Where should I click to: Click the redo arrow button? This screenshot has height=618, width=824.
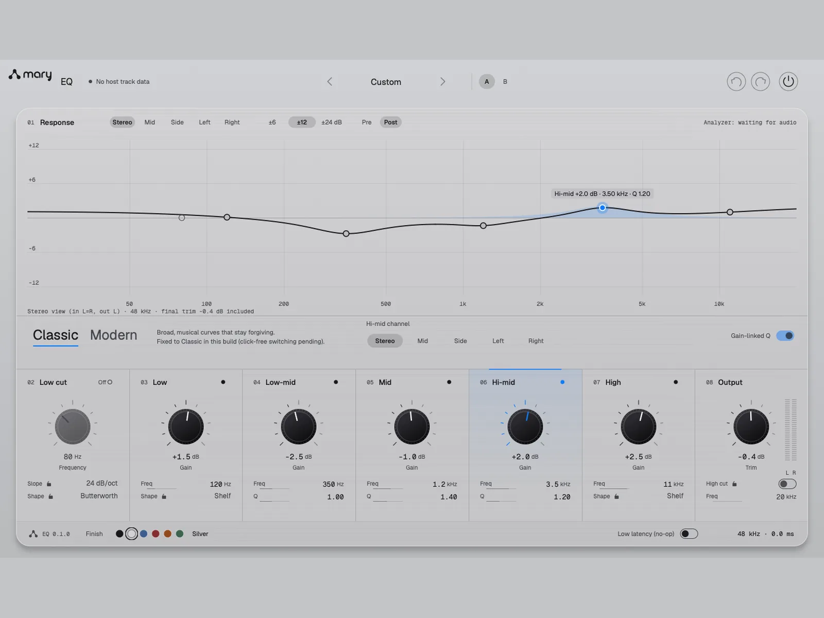click(761, 81)
